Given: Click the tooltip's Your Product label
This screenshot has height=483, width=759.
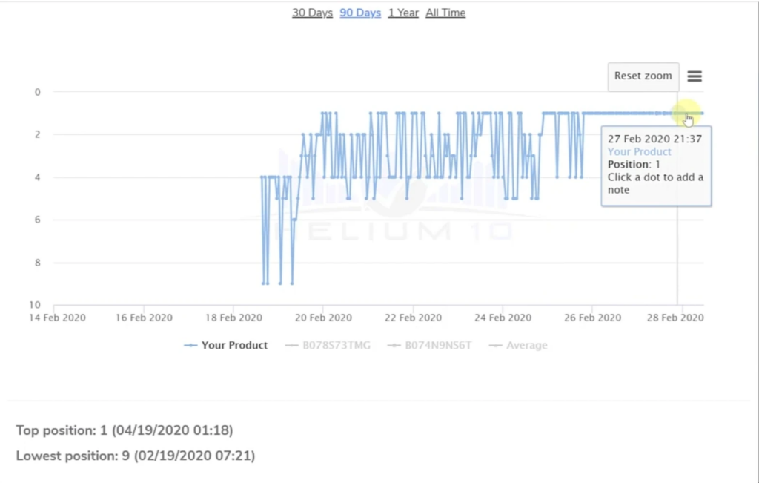Looking at the screenshot, I should pos(639,151).
